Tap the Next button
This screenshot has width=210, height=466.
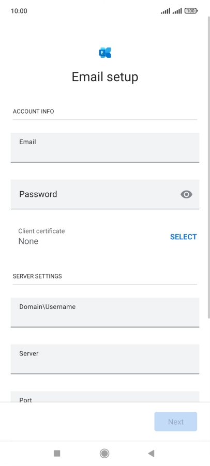[175, 422]
